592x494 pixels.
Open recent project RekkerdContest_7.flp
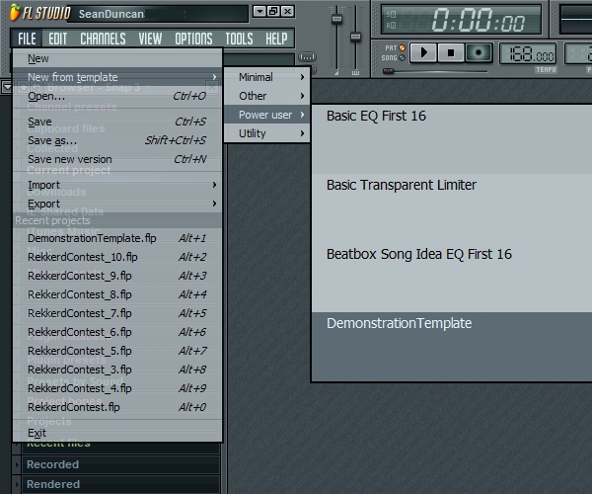pyautogui.click(x=117, y=313)
